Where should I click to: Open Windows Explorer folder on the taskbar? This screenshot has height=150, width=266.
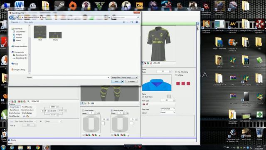coord(20,147)
